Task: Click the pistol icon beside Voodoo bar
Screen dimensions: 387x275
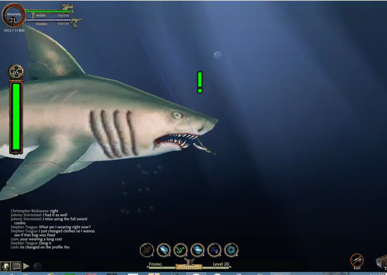Action: tap(76, 23)
